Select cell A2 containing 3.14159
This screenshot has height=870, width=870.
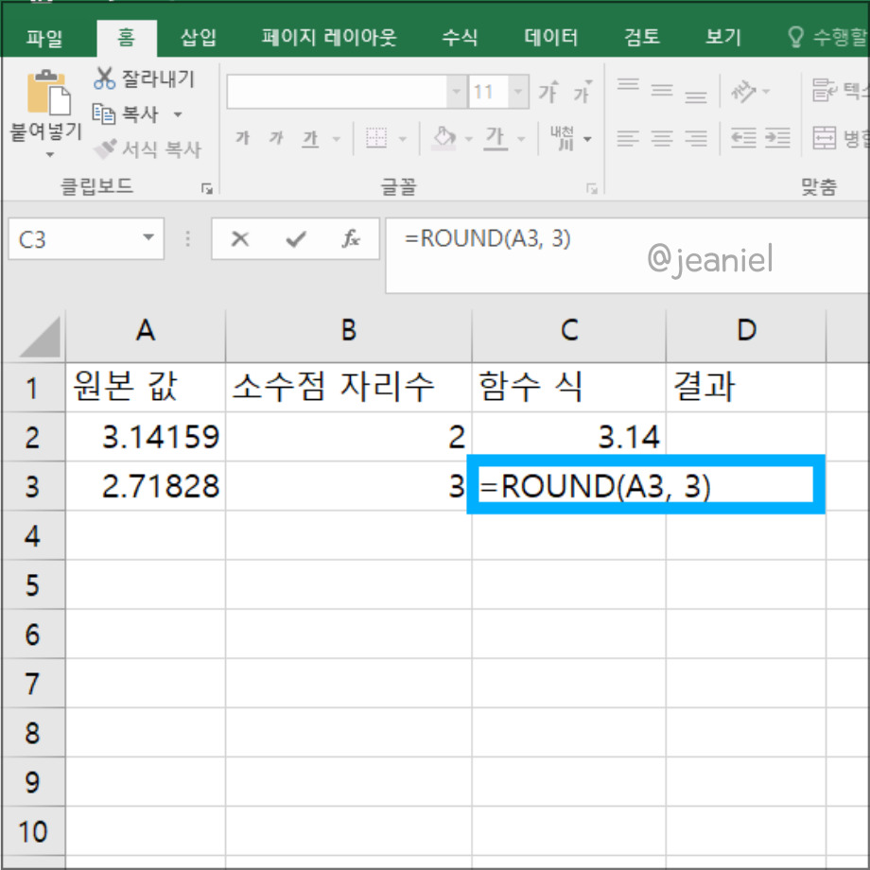click(x=145, y=436)
